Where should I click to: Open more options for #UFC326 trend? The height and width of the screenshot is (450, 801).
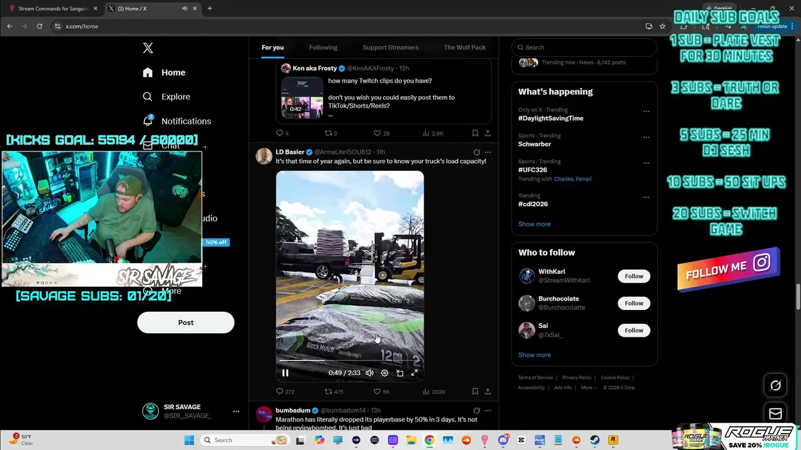[x=646, y=163]
